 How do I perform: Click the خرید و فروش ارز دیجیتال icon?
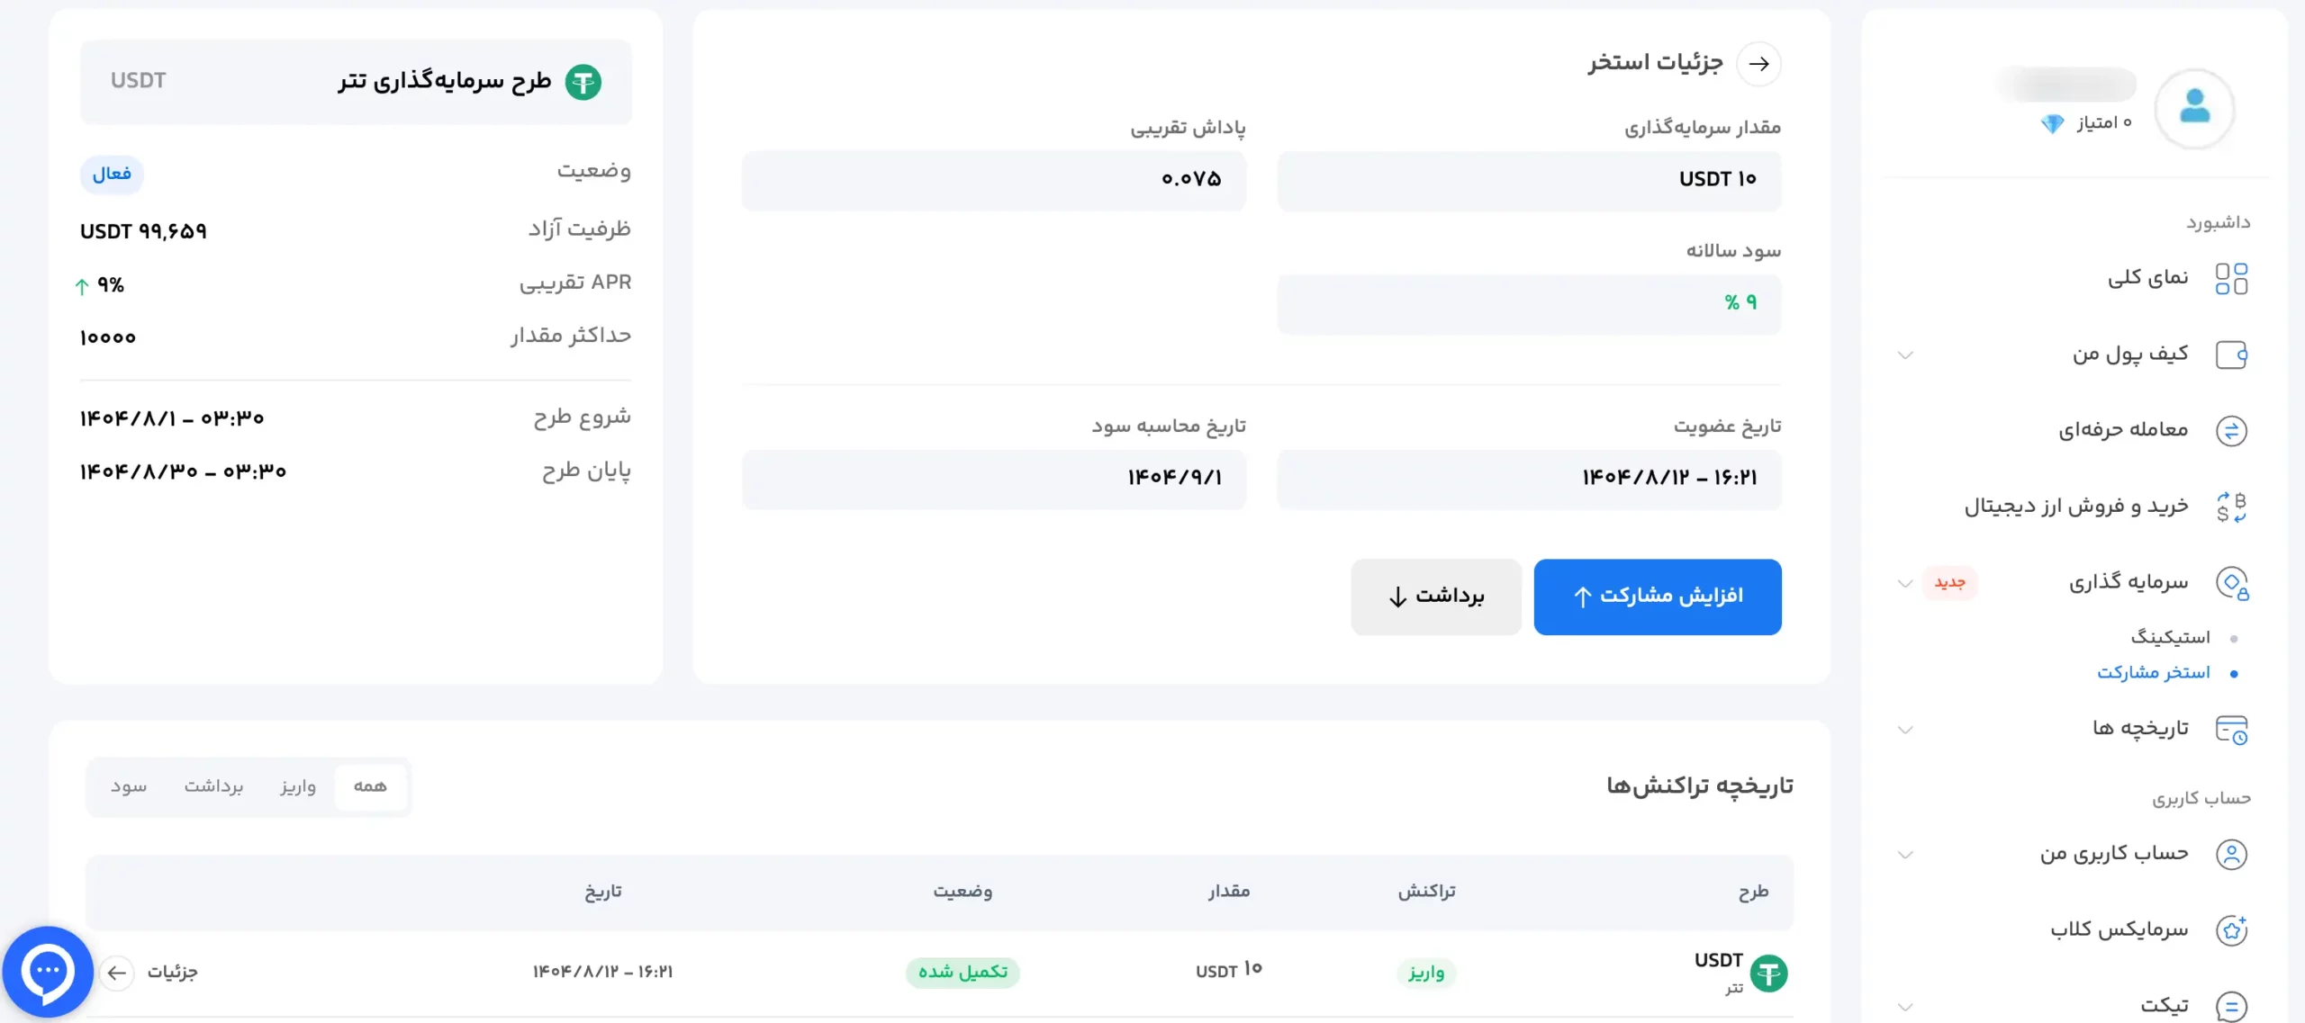[2234, 507]
